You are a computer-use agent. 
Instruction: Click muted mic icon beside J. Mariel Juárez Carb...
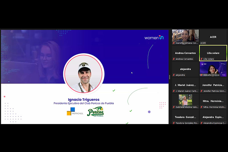174,91
